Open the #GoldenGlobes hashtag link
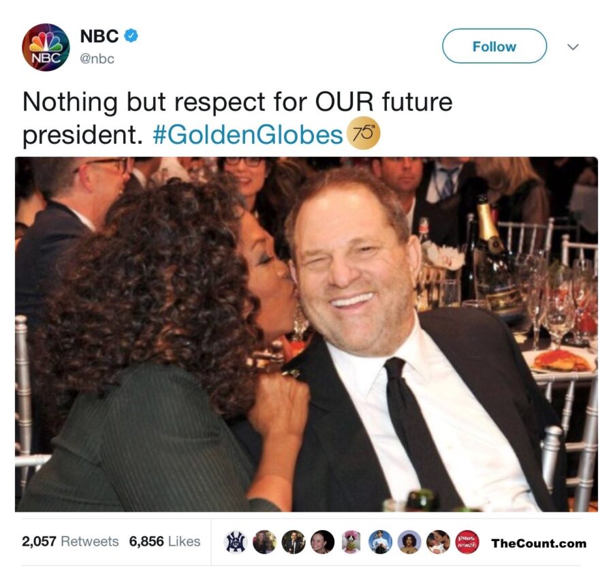 247,134
